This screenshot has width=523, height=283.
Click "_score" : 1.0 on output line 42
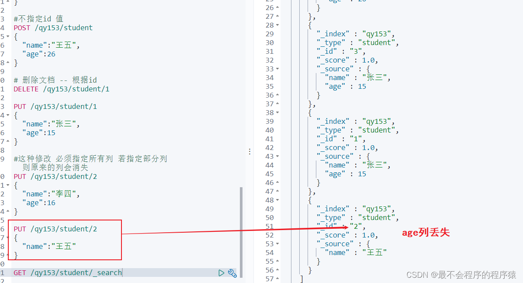[347, 147]
